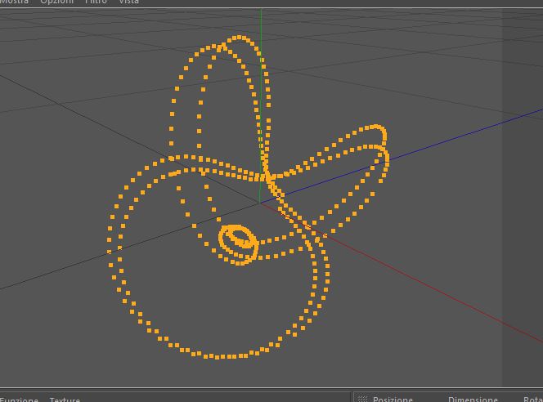Open the Filtro viewport menu
The height and width of the screenshot is (402, 543).
pos(96,2)
